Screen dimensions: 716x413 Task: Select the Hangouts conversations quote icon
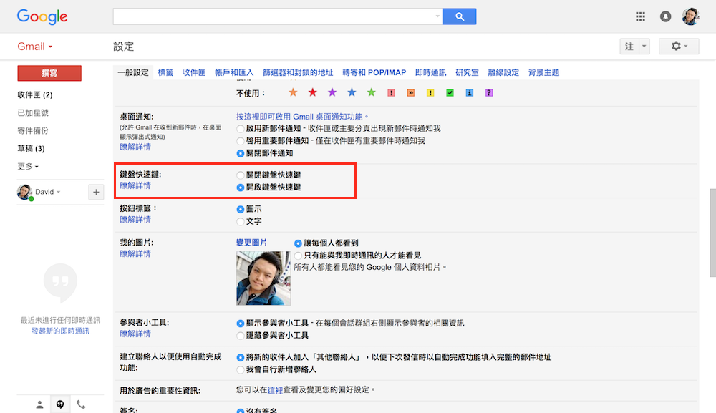(60, 404)
